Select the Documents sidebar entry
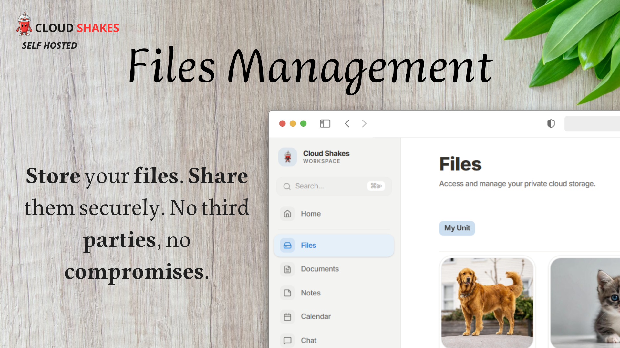 [320, 269]
